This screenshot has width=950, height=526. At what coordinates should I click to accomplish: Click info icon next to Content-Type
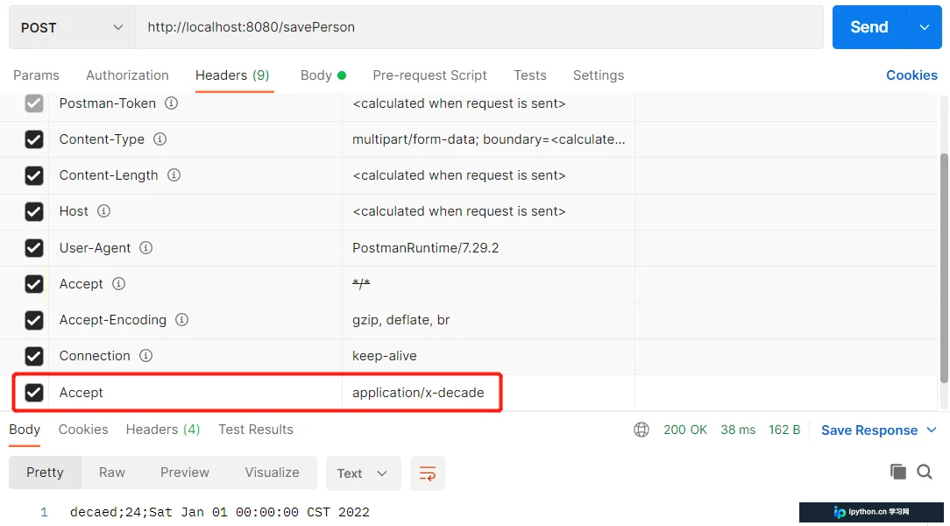160,139
